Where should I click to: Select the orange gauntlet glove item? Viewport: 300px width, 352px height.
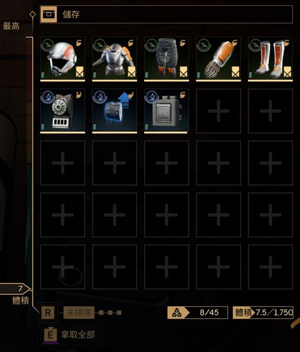click(218, 59)
